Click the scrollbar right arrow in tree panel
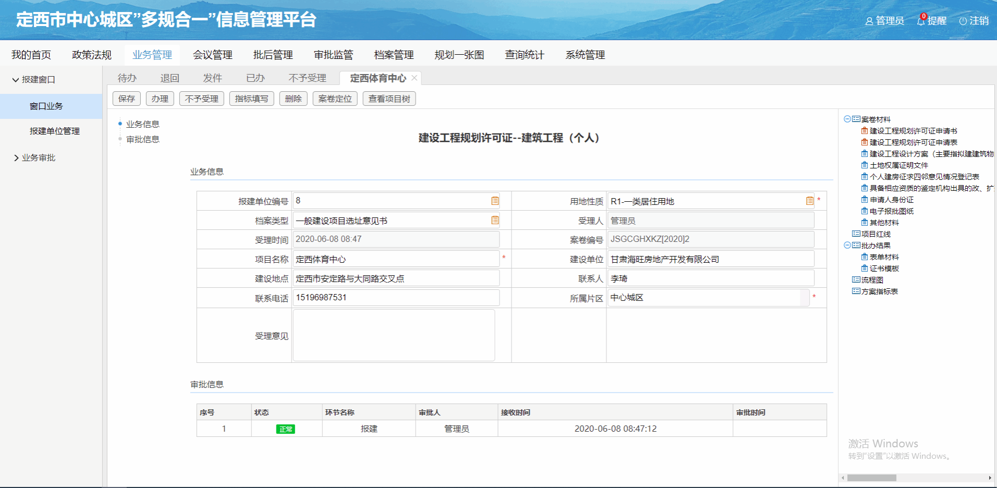The image size is (997, 488). pyautogui.click(x=990, y=478)
